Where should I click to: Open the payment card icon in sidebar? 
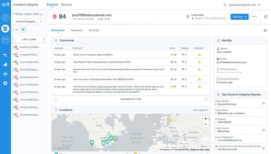(x=5, y=40)
